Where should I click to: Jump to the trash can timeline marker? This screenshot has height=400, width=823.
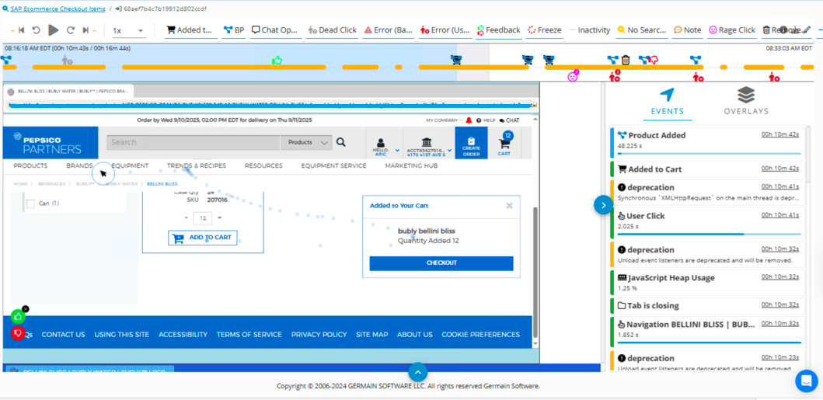[626, 61]
